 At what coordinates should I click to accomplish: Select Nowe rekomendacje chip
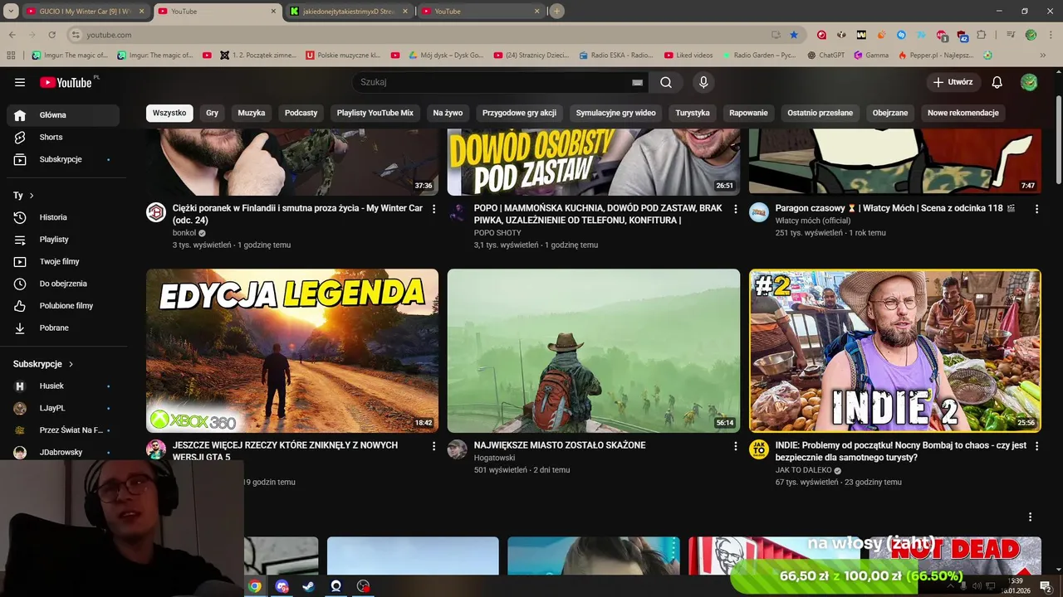tap(963, 113)
